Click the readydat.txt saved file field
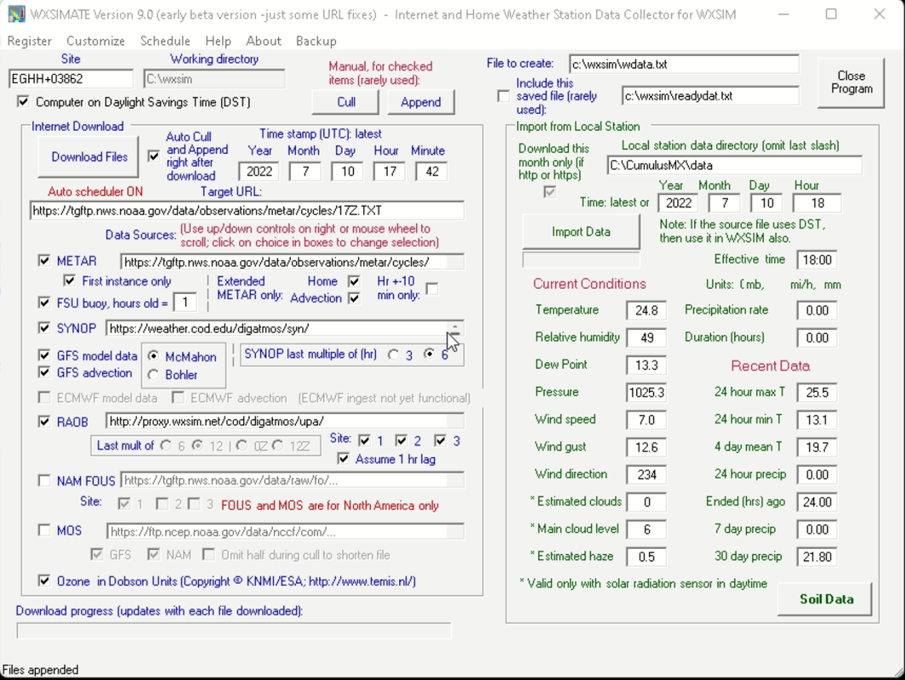The width and height of the screenshot is (905, 680). [710, 96]
